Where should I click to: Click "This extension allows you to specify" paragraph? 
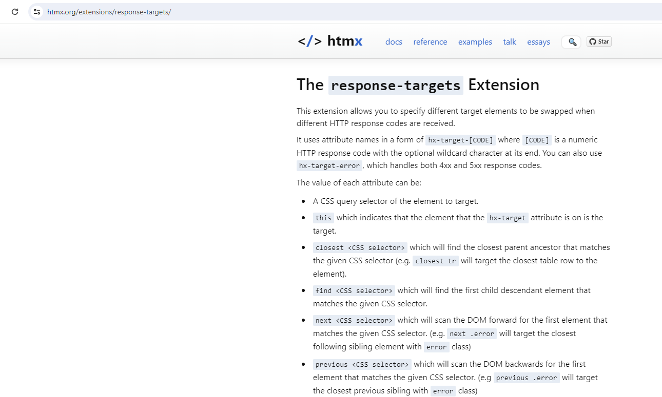pyautogui.click(x=446, y=117)
